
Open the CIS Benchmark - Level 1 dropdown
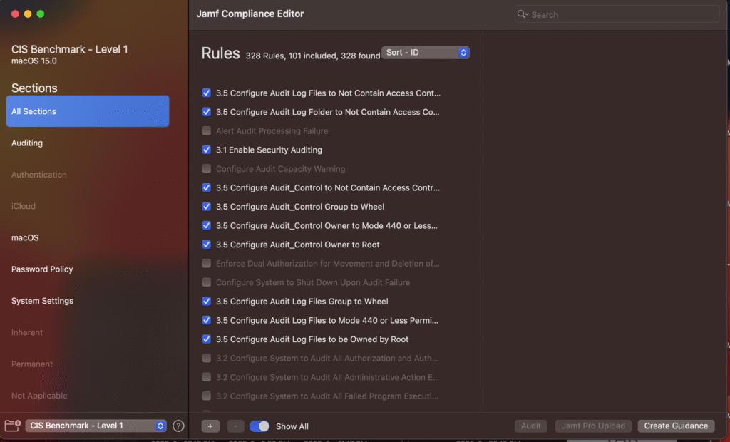point(96,426)
